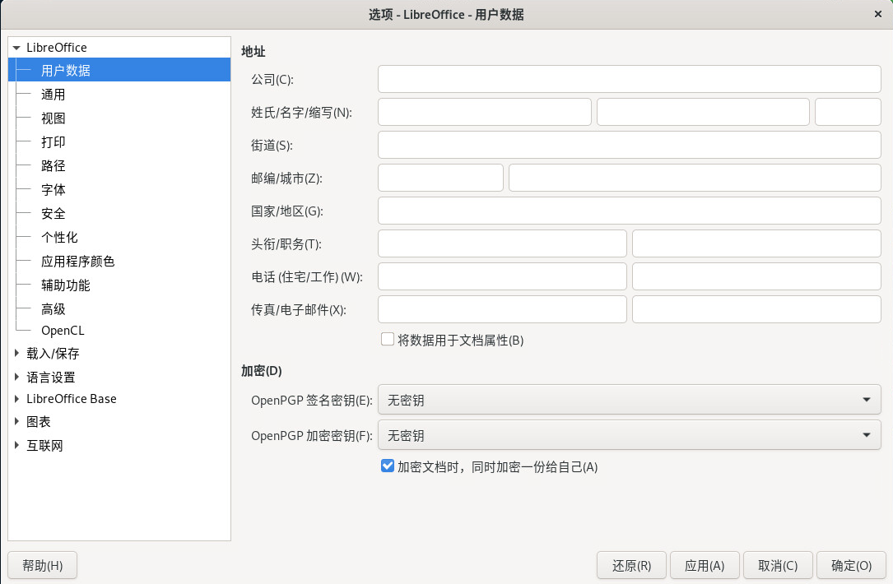893x584 pixels.
Task: Focus the 街道 input field
Action: [630, 145]
